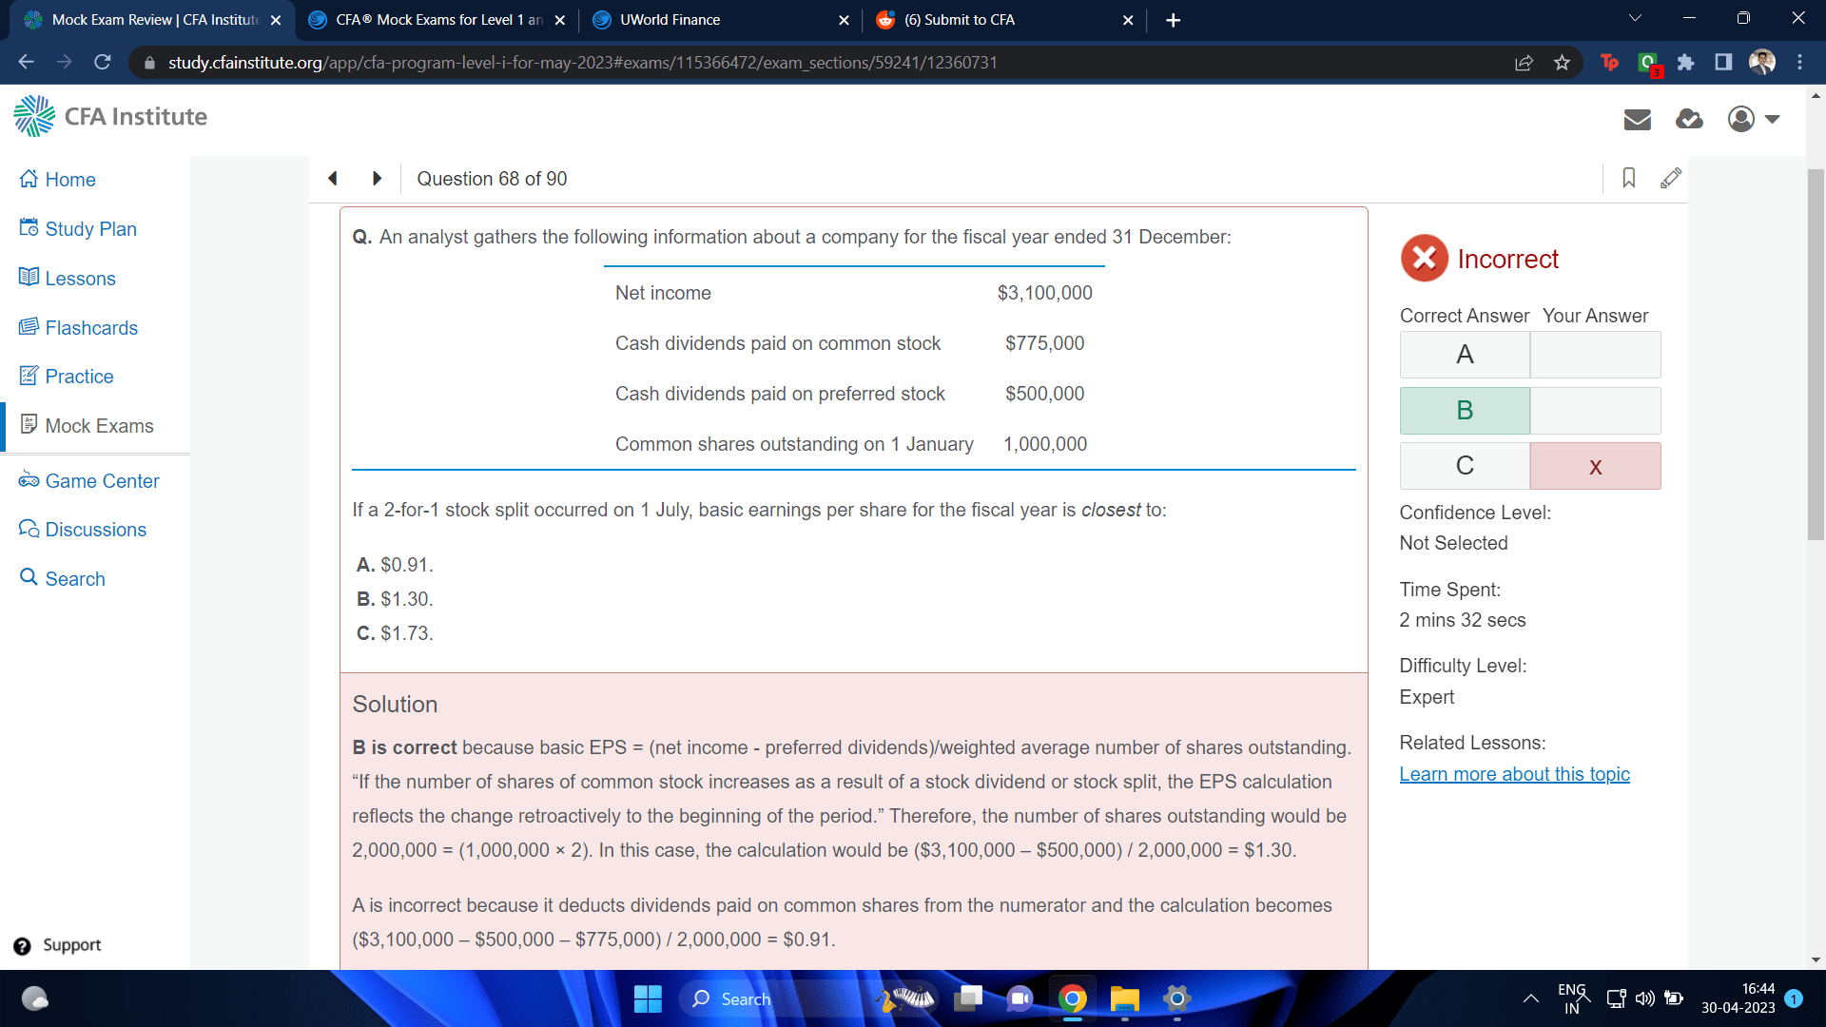Go to previous question arrow
The image size is (1826, 1027).
pos(333,178)
